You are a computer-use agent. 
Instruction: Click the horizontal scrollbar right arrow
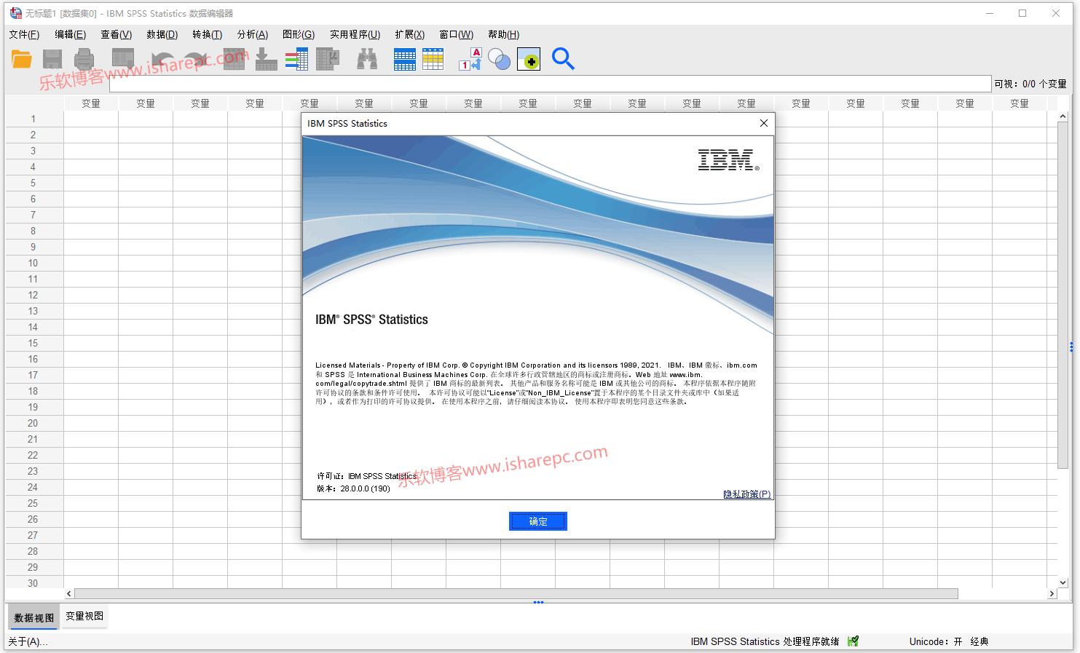(1051, 594)
